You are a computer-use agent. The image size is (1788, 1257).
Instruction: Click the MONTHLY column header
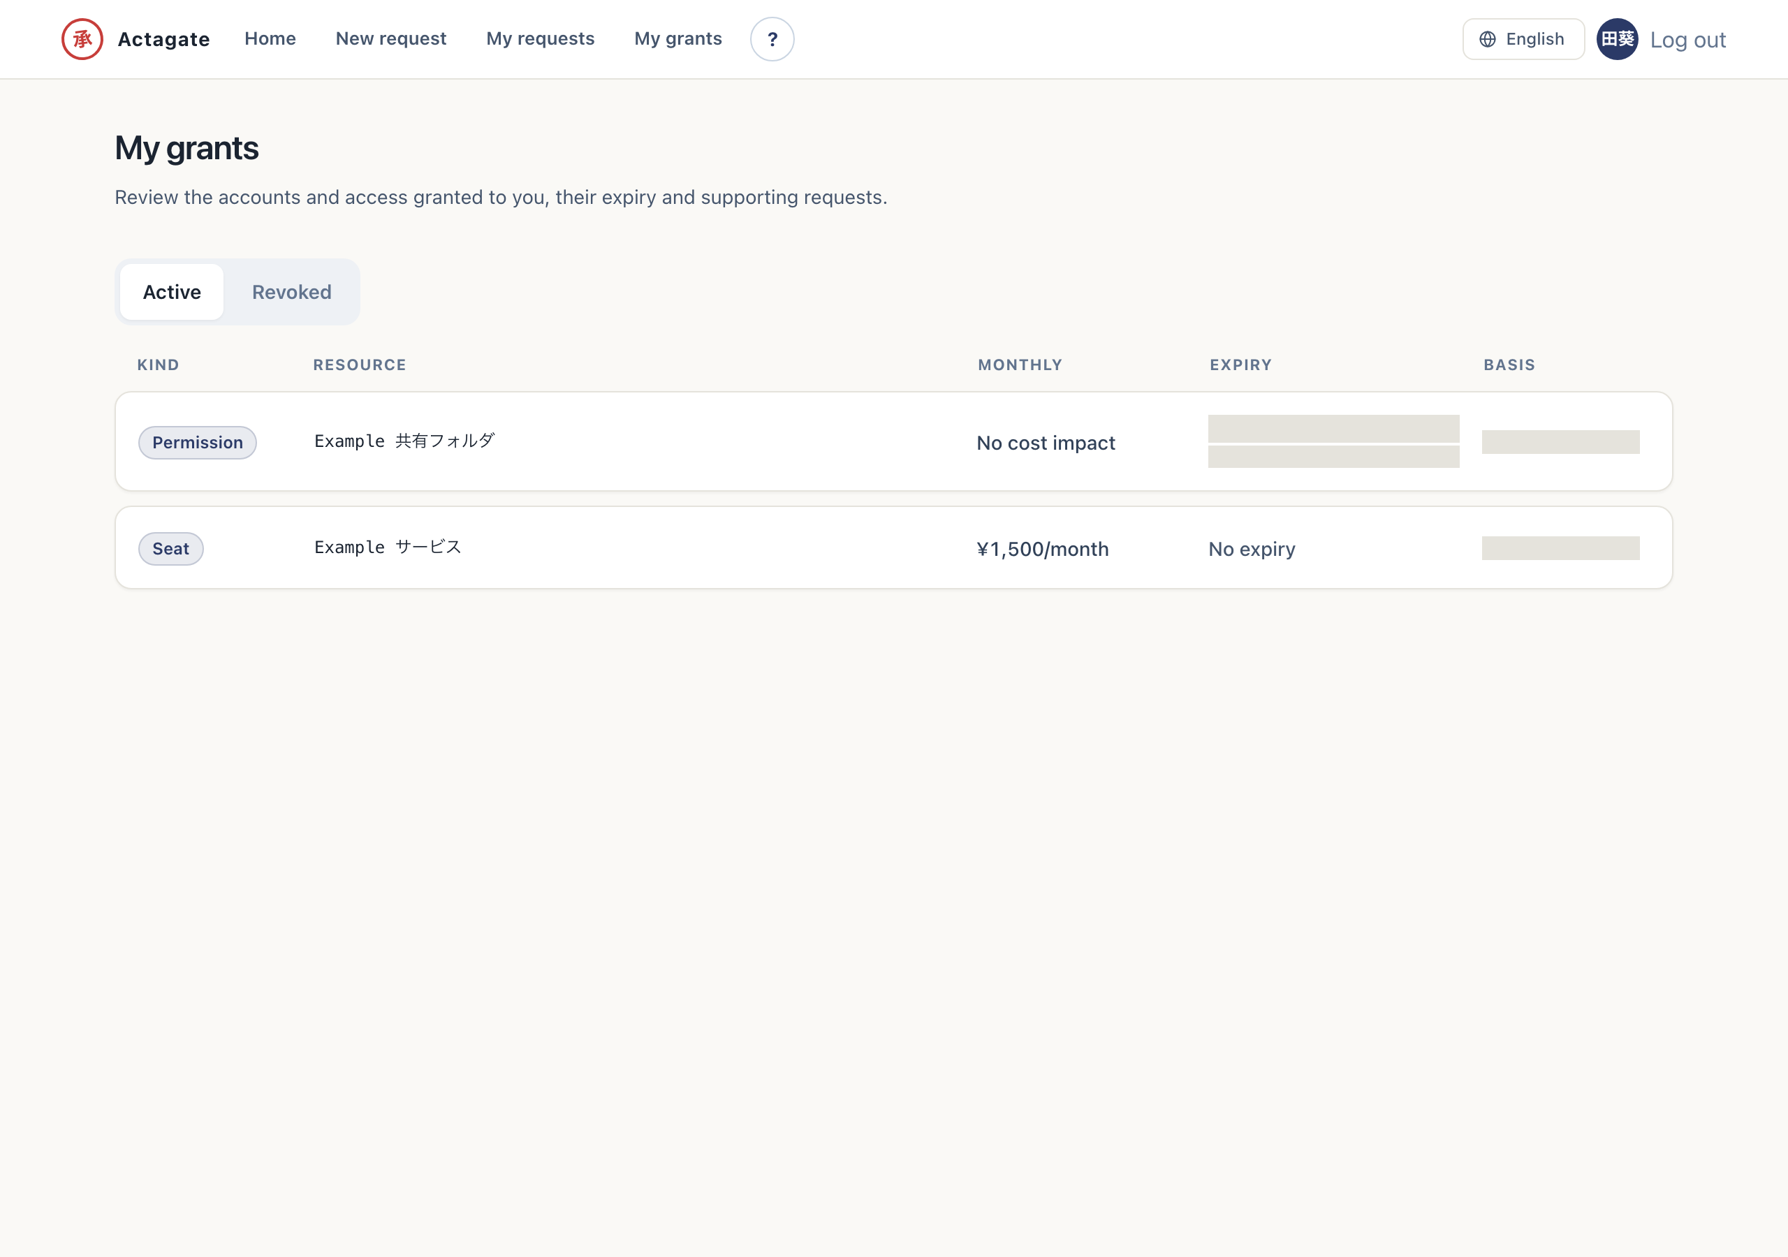tap(1020, 365)
